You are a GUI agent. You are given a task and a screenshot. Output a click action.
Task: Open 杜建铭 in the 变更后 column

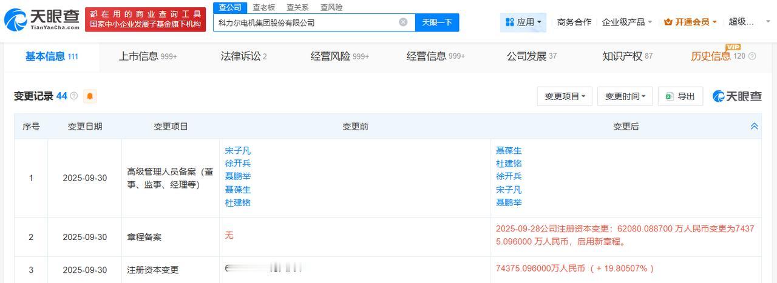(x=509, y=163)
